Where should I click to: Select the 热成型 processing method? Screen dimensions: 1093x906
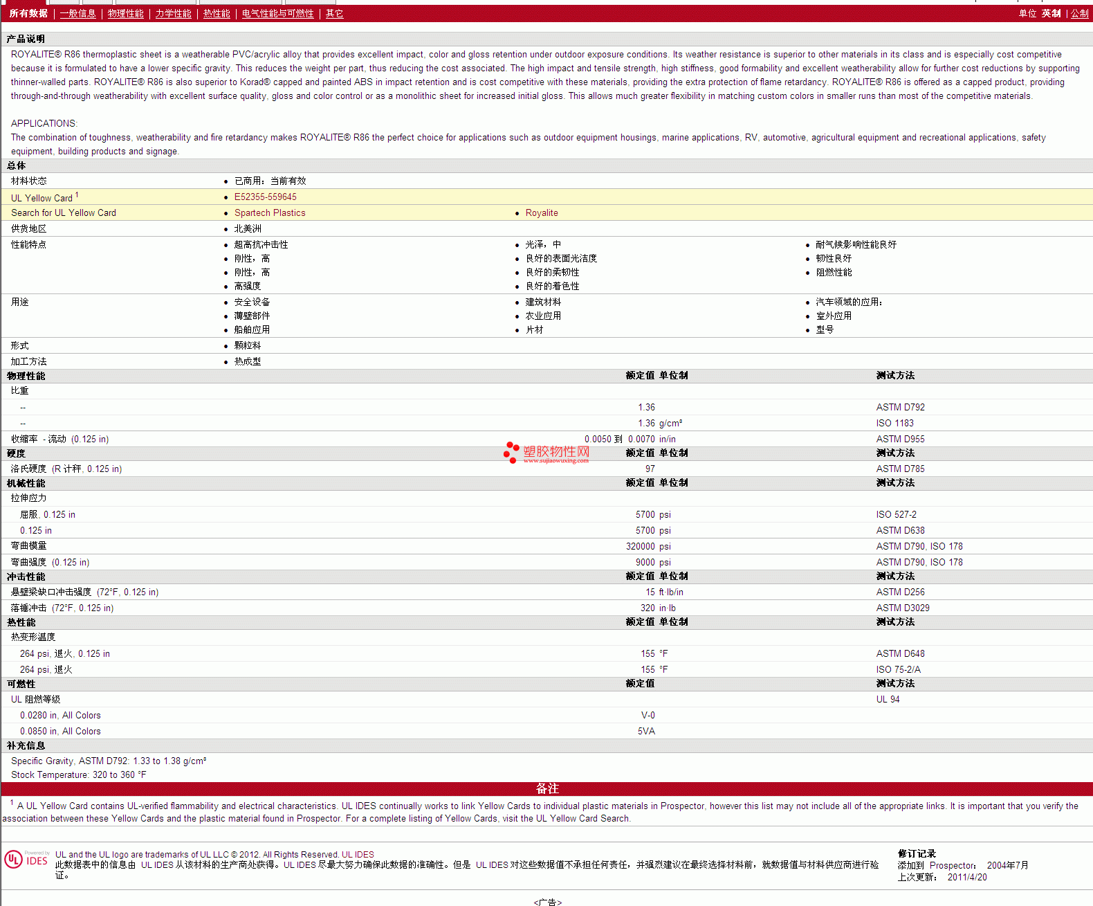pyautogui.click(x=248, y=362)
